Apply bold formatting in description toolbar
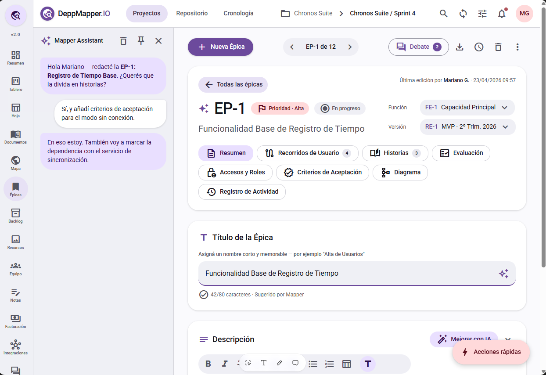The image size is (546, 375). [208, 364]
